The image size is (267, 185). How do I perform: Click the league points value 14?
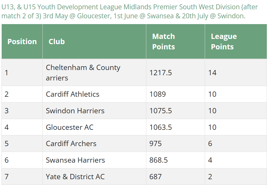coord(212,73)
